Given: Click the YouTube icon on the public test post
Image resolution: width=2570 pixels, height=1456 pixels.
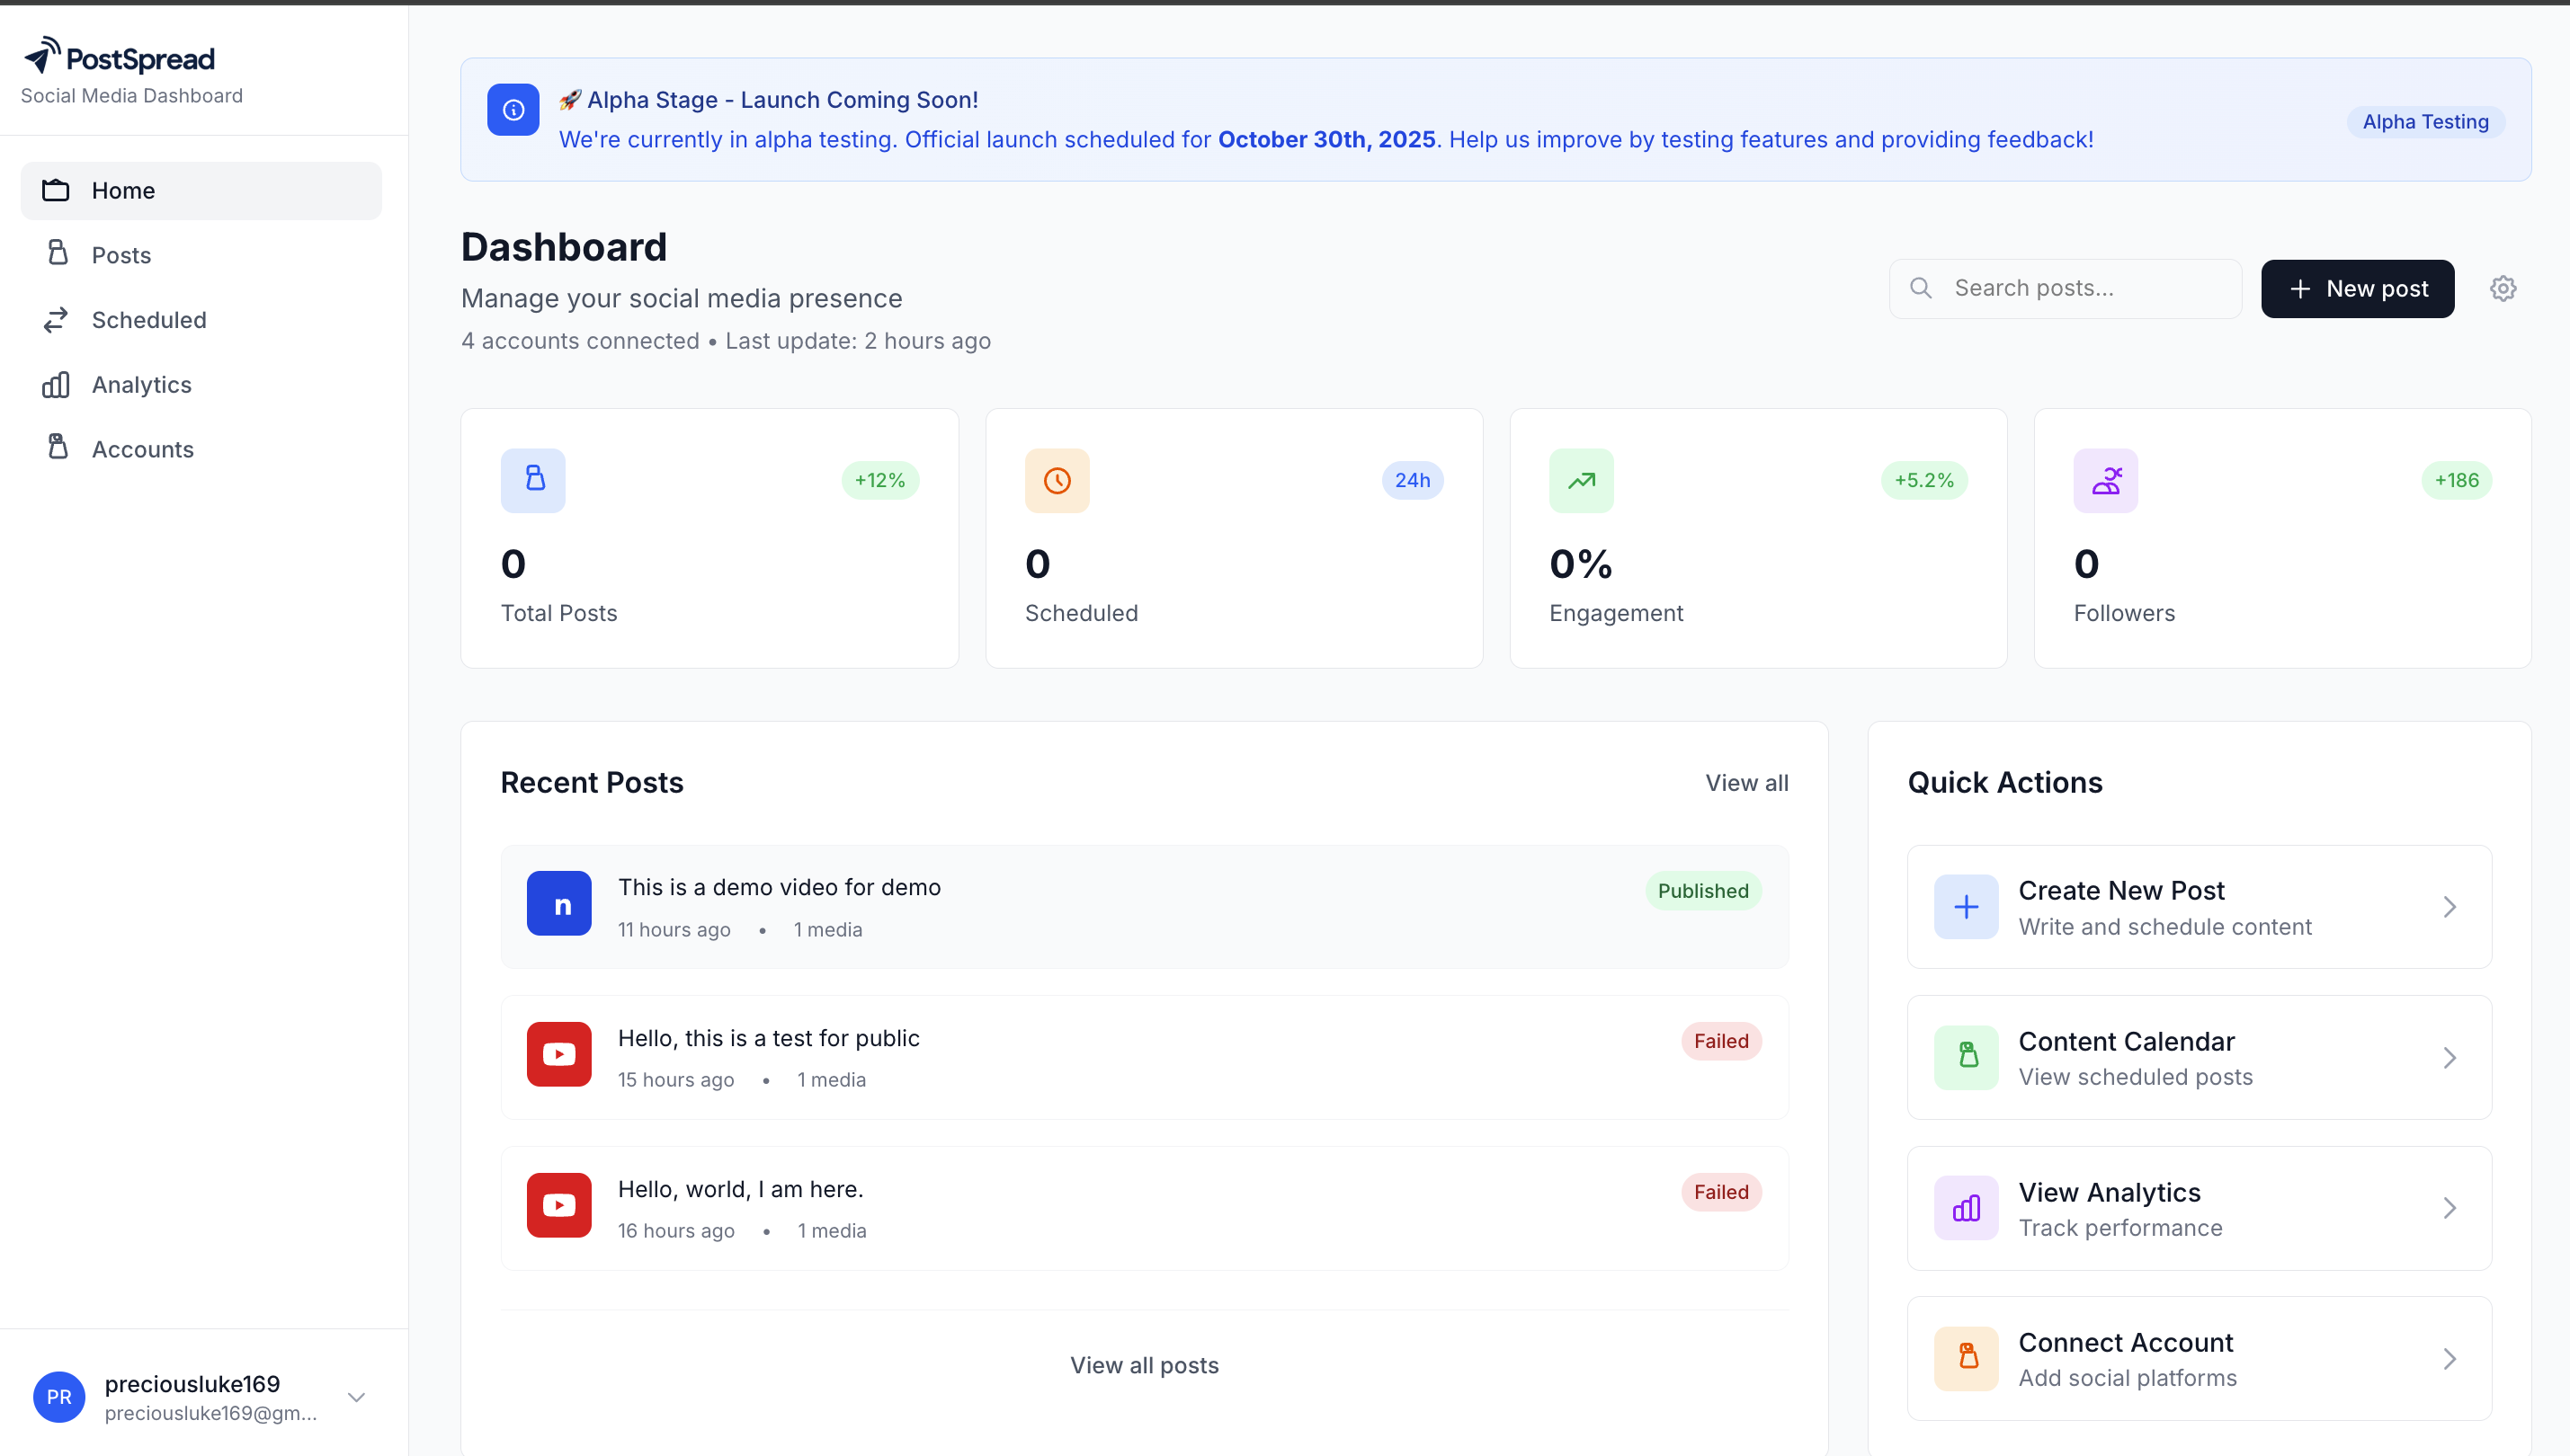Looking at the screenshot, I should (x=558, y=1054).
